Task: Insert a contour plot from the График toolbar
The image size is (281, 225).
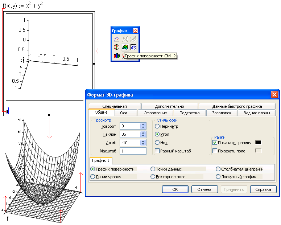Action: 133,47
